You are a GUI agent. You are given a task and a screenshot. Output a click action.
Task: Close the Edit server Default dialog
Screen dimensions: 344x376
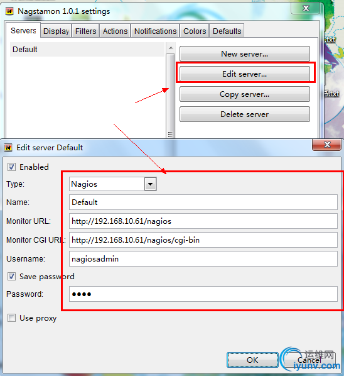click(327, 145)
